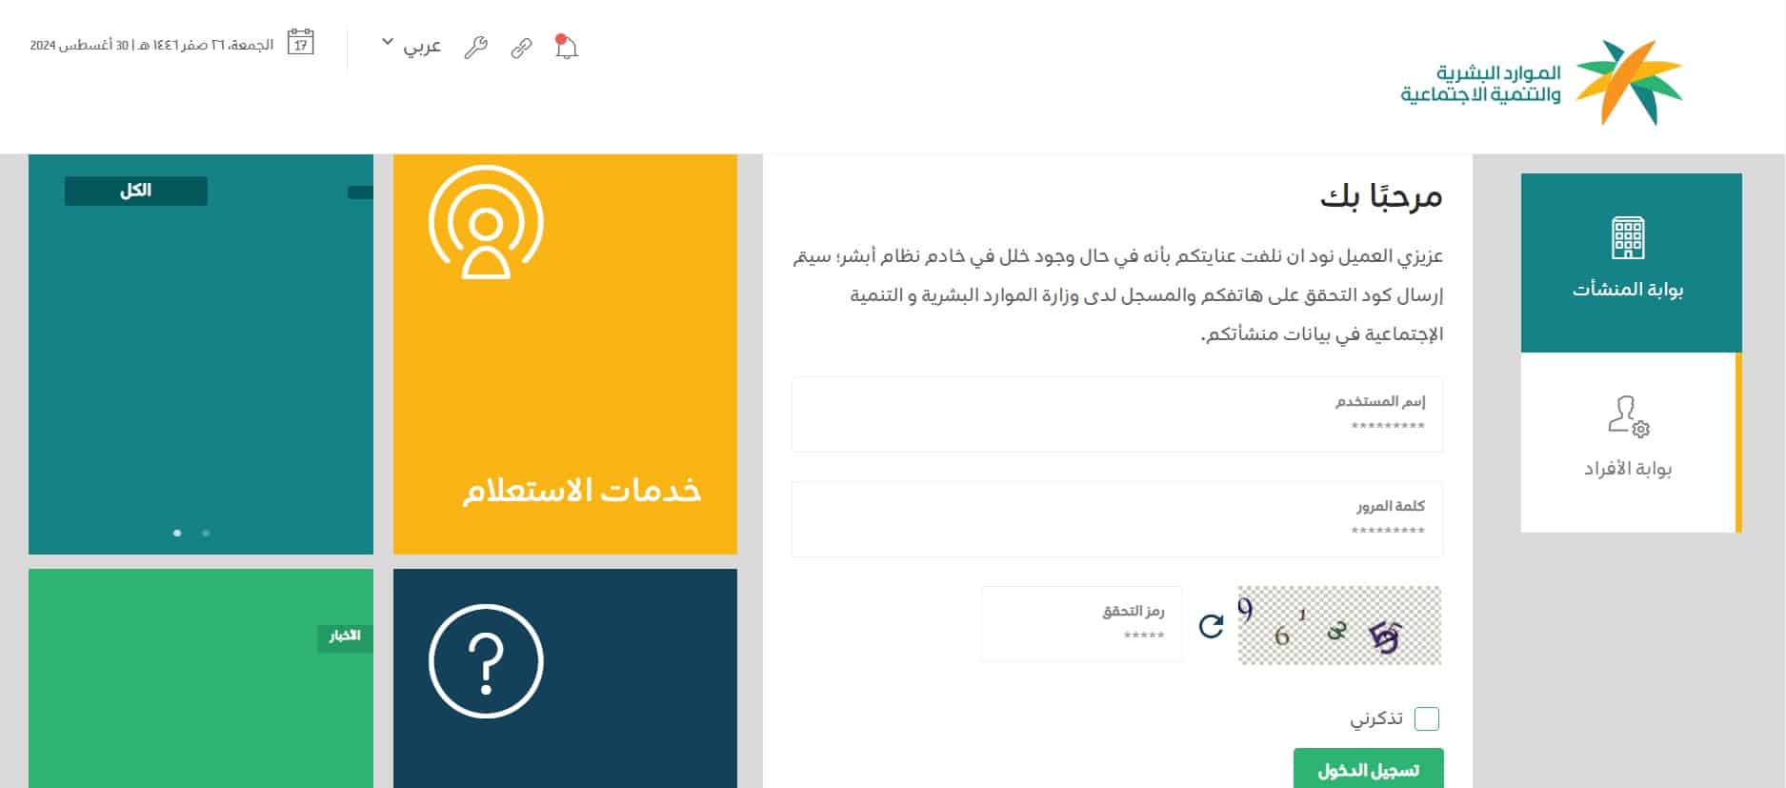The width and height of the screenshot is (1786, 788).
Task: Go to first carousel dot on teal tile
Action: 177,533
